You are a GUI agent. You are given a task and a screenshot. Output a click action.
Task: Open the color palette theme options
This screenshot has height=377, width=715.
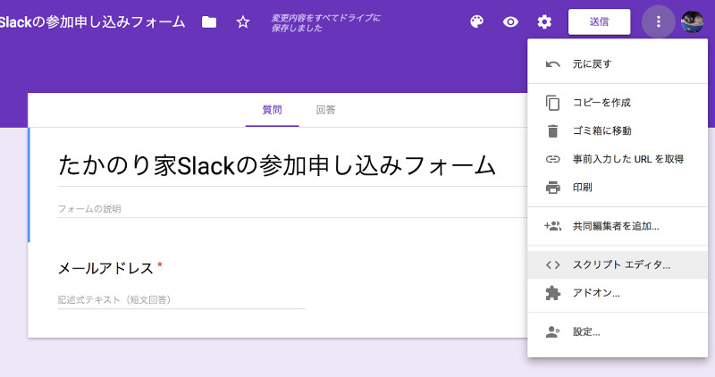[x=476, y=21]
